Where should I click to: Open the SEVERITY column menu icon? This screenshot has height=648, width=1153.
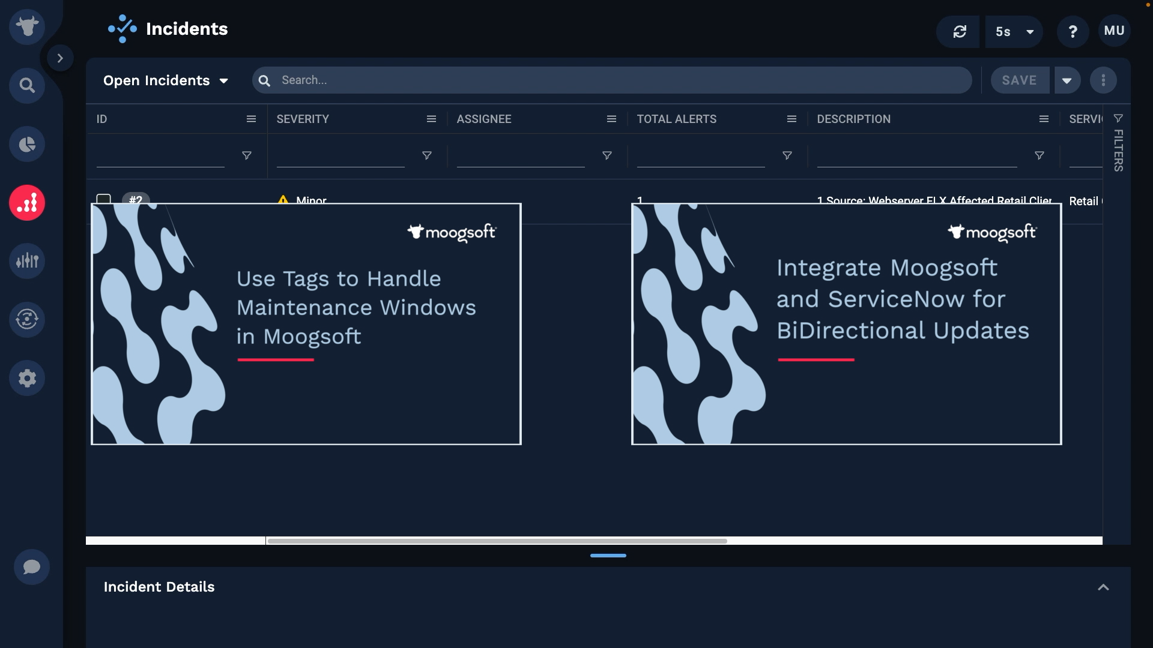click(x=431, y=119)
